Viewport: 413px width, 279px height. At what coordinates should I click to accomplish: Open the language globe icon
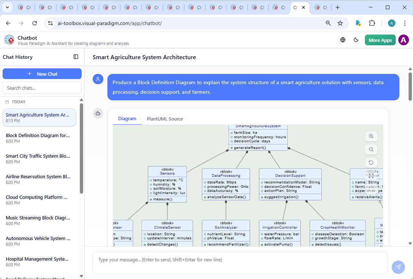coord(342,40)
